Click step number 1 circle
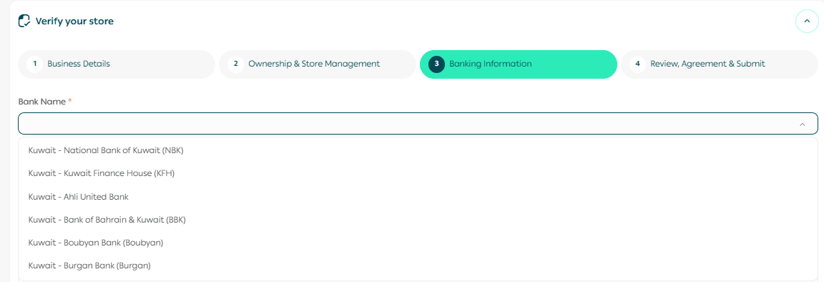The height and width of the screenshot is (282, 824). tap(34, 64)
